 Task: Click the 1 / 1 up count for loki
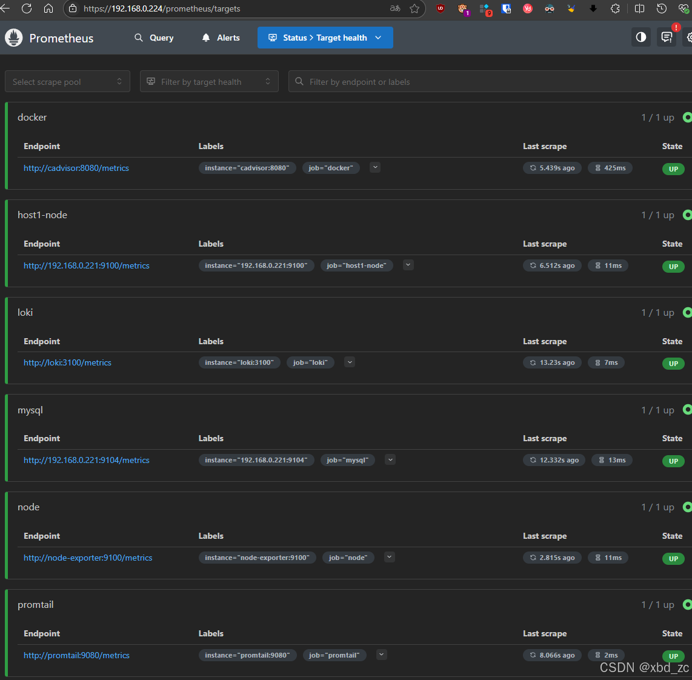[657, 313]
